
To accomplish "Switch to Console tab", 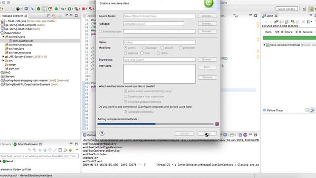I will pyautogui.click(x=89, y=135).
